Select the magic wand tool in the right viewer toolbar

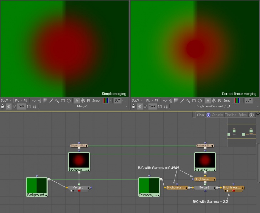point(188,101)
